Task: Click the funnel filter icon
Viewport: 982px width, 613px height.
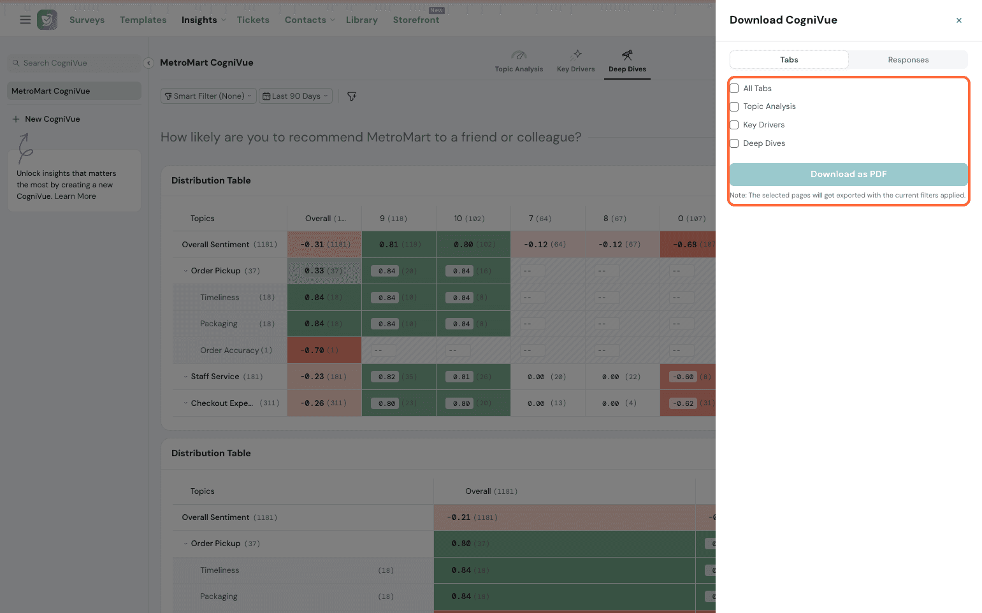Action: (x=352, y=96)
